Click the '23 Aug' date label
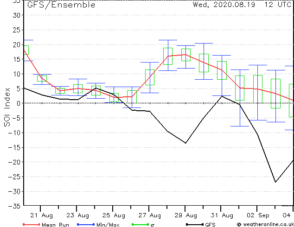Viewport: 294px width, 227px height. point(77,215)
